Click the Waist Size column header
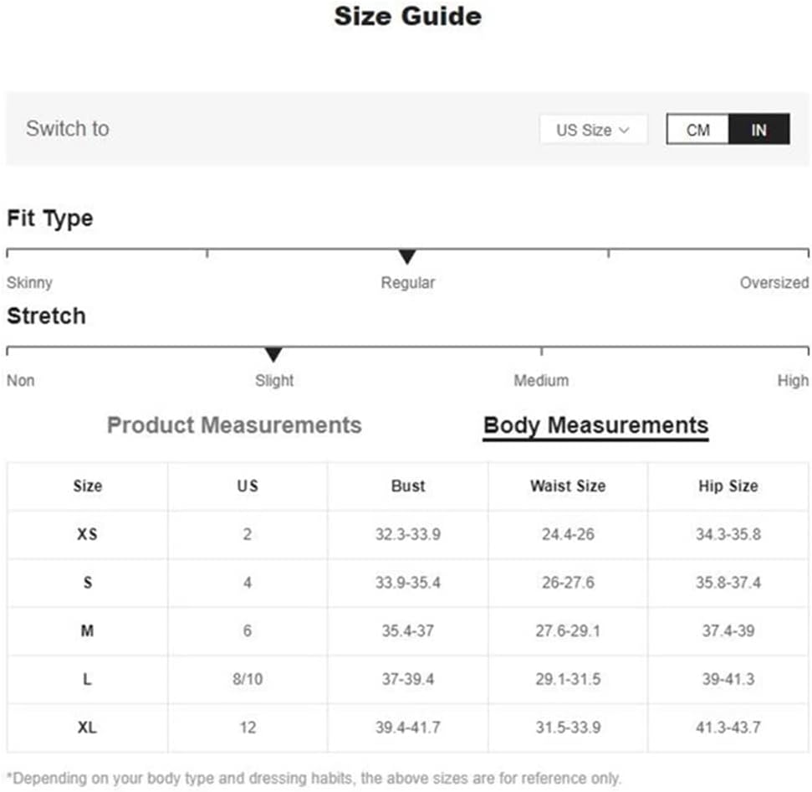 pos(568,486)
